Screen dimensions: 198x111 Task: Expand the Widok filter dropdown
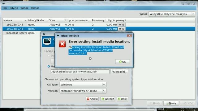pyautogui.click(x=172, y=14)
